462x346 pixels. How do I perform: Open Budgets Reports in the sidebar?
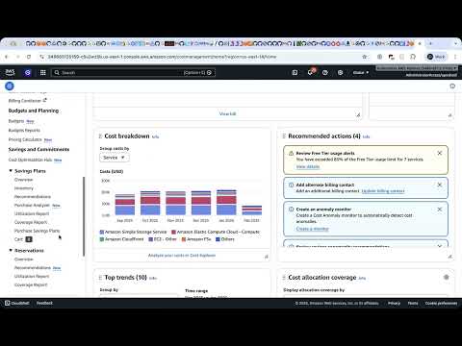pos(24,131)
